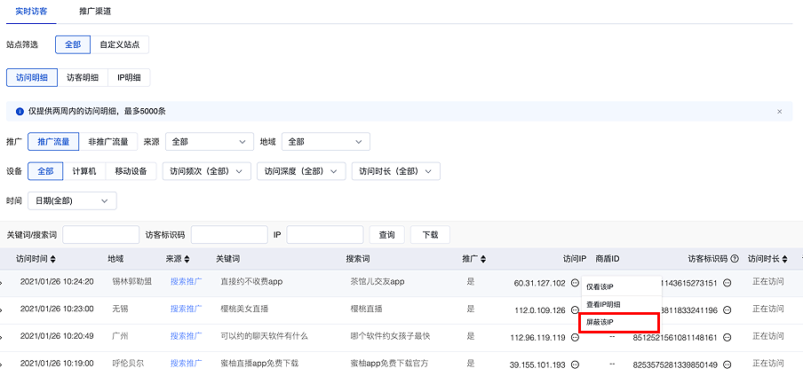Viewport: 803px width, 376px height.
Task: Click options icon beside visitor ID 8512521561081148161
Action: click(x=727, y=338)
